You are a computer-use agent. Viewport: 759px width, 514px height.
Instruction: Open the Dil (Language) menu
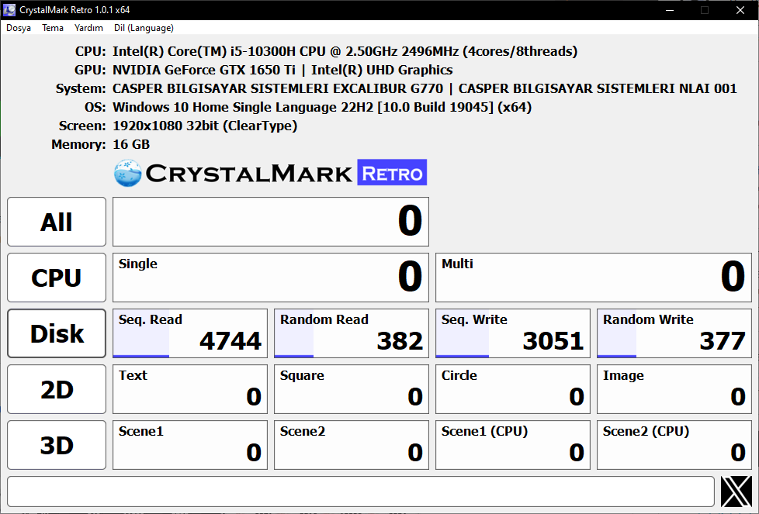point(144,28)
